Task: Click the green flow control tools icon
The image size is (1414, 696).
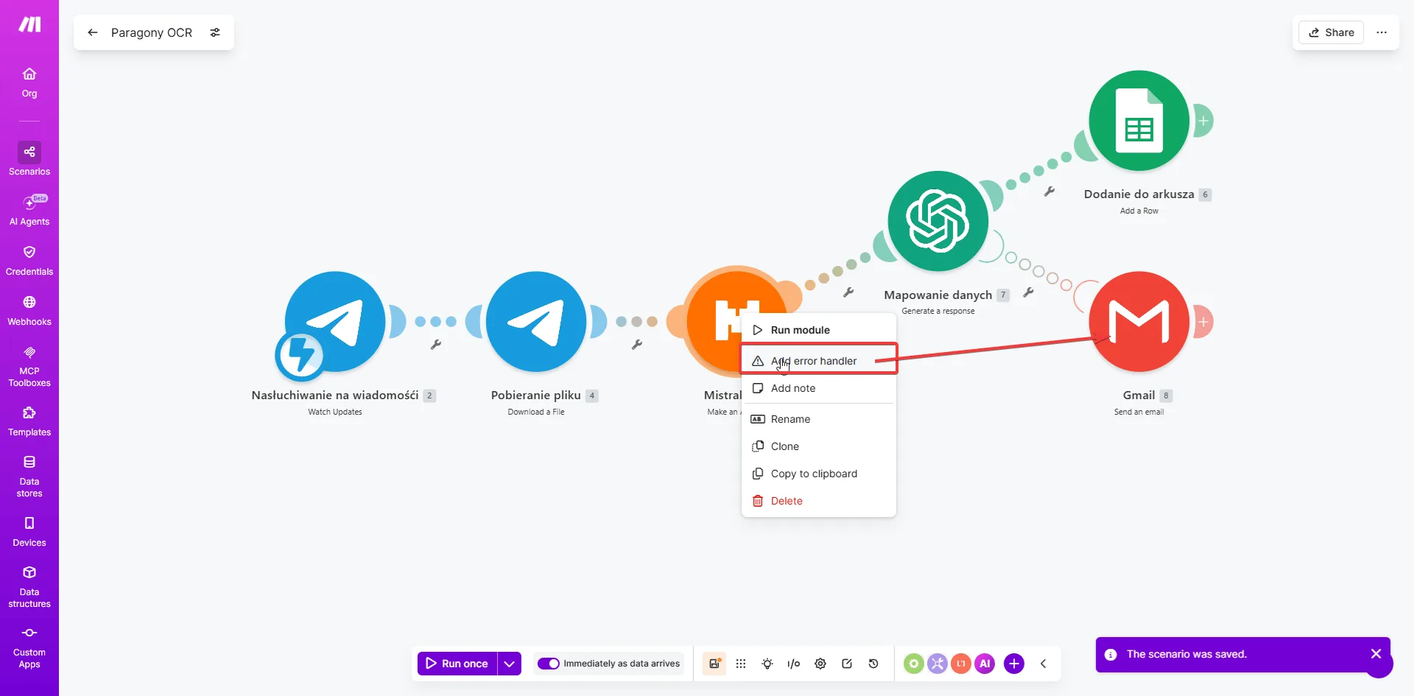Action: (914, 664)
